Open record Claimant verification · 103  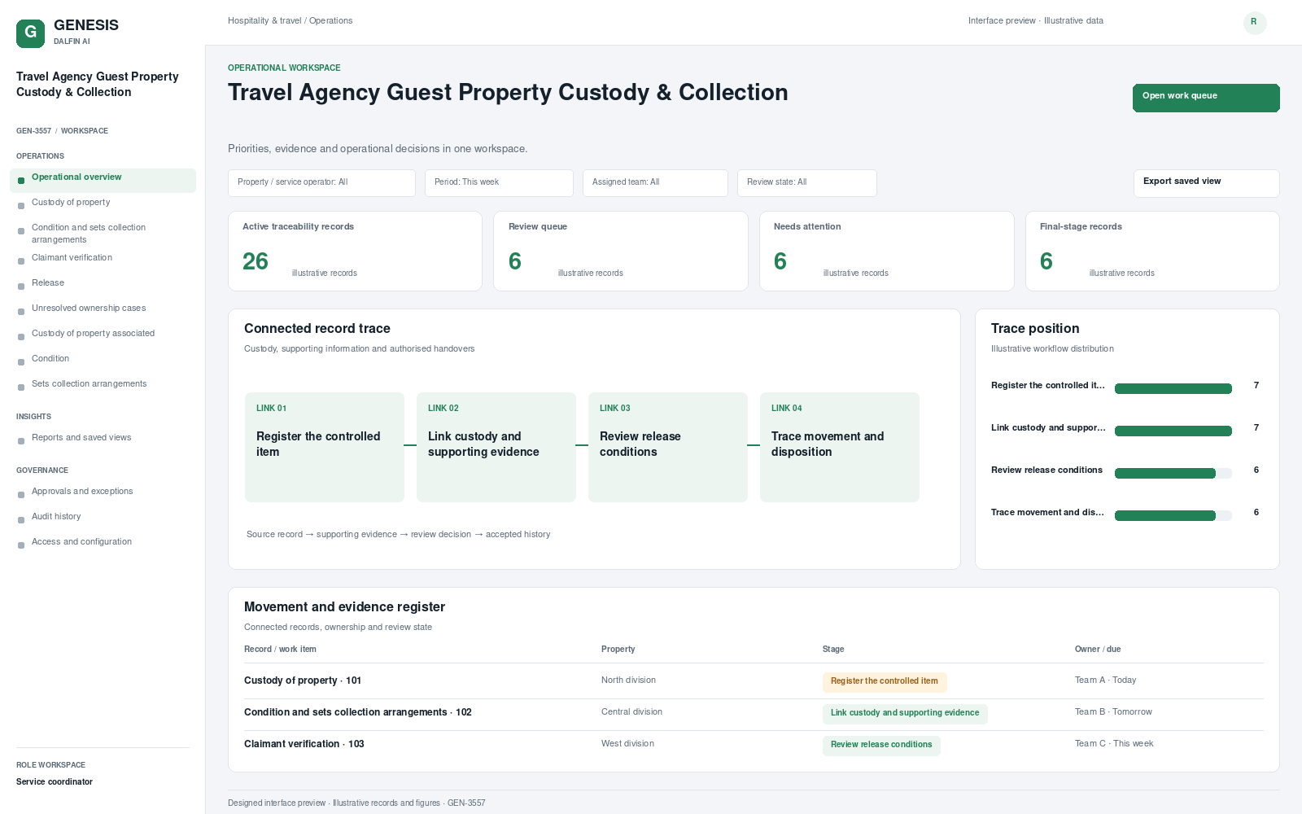304,744
